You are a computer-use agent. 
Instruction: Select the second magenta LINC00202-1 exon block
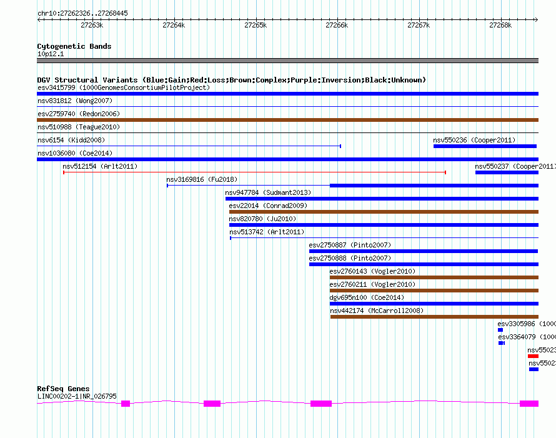tap(212, 404)
